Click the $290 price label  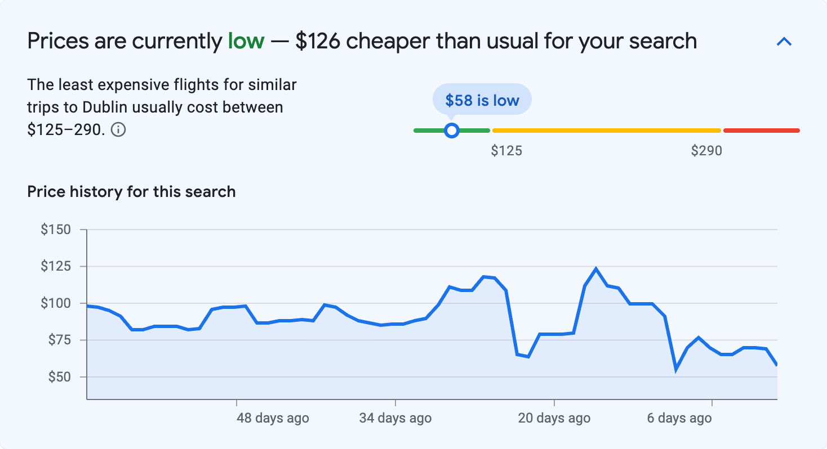(x=708, y=150)
